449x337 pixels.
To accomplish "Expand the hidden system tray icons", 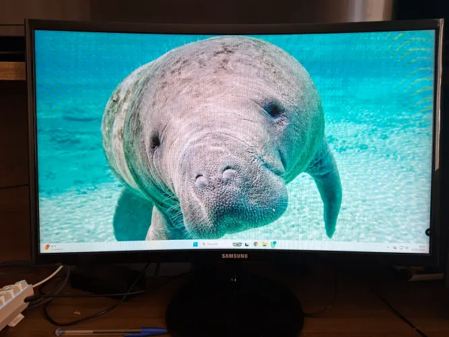I will [388, 247].
